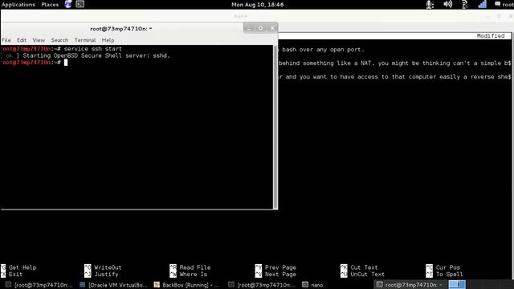514x289 pixels.
Task: Click the nano Prev Page shortcut
Action: coord(275,267)
